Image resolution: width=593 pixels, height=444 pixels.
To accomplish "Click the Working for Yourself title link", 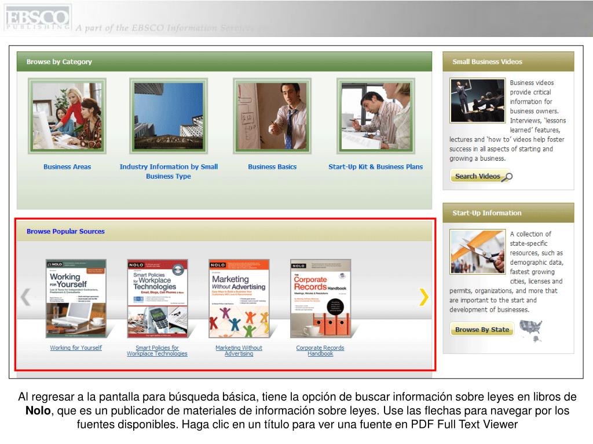I will coord(76,347).
